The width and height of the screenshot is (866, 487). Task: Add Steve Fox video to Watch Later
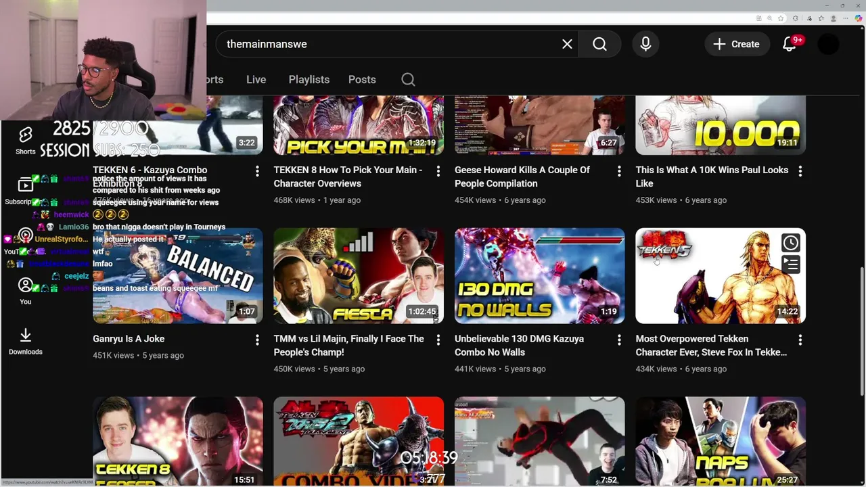(x=790, y=243)
